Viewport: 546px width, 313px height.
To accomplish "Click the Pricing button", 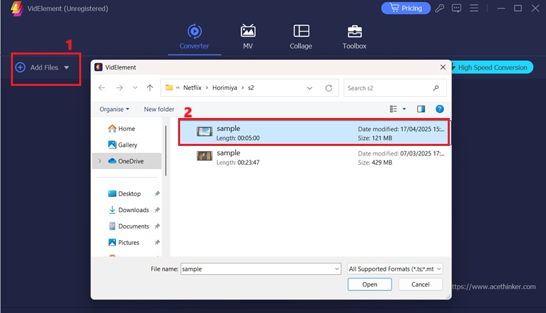I will tap(405, 8).
